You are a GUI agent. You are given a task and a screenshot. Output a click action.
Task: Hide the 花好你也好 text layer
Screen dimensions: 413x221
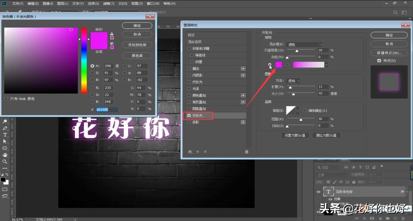[318, 192]
